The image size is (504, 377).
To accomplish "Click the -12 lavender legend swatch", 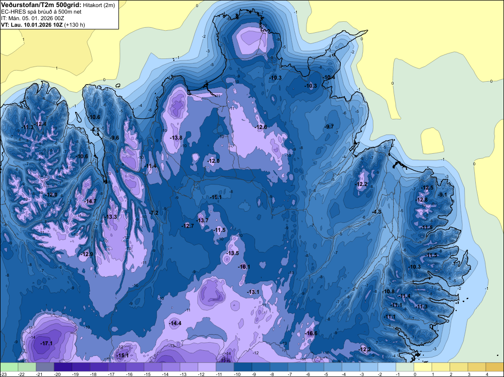I will coord(207,366).
